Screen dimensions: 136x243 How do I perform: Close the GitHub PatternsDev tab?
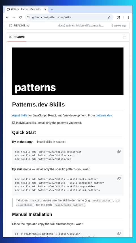pos(45,9)
